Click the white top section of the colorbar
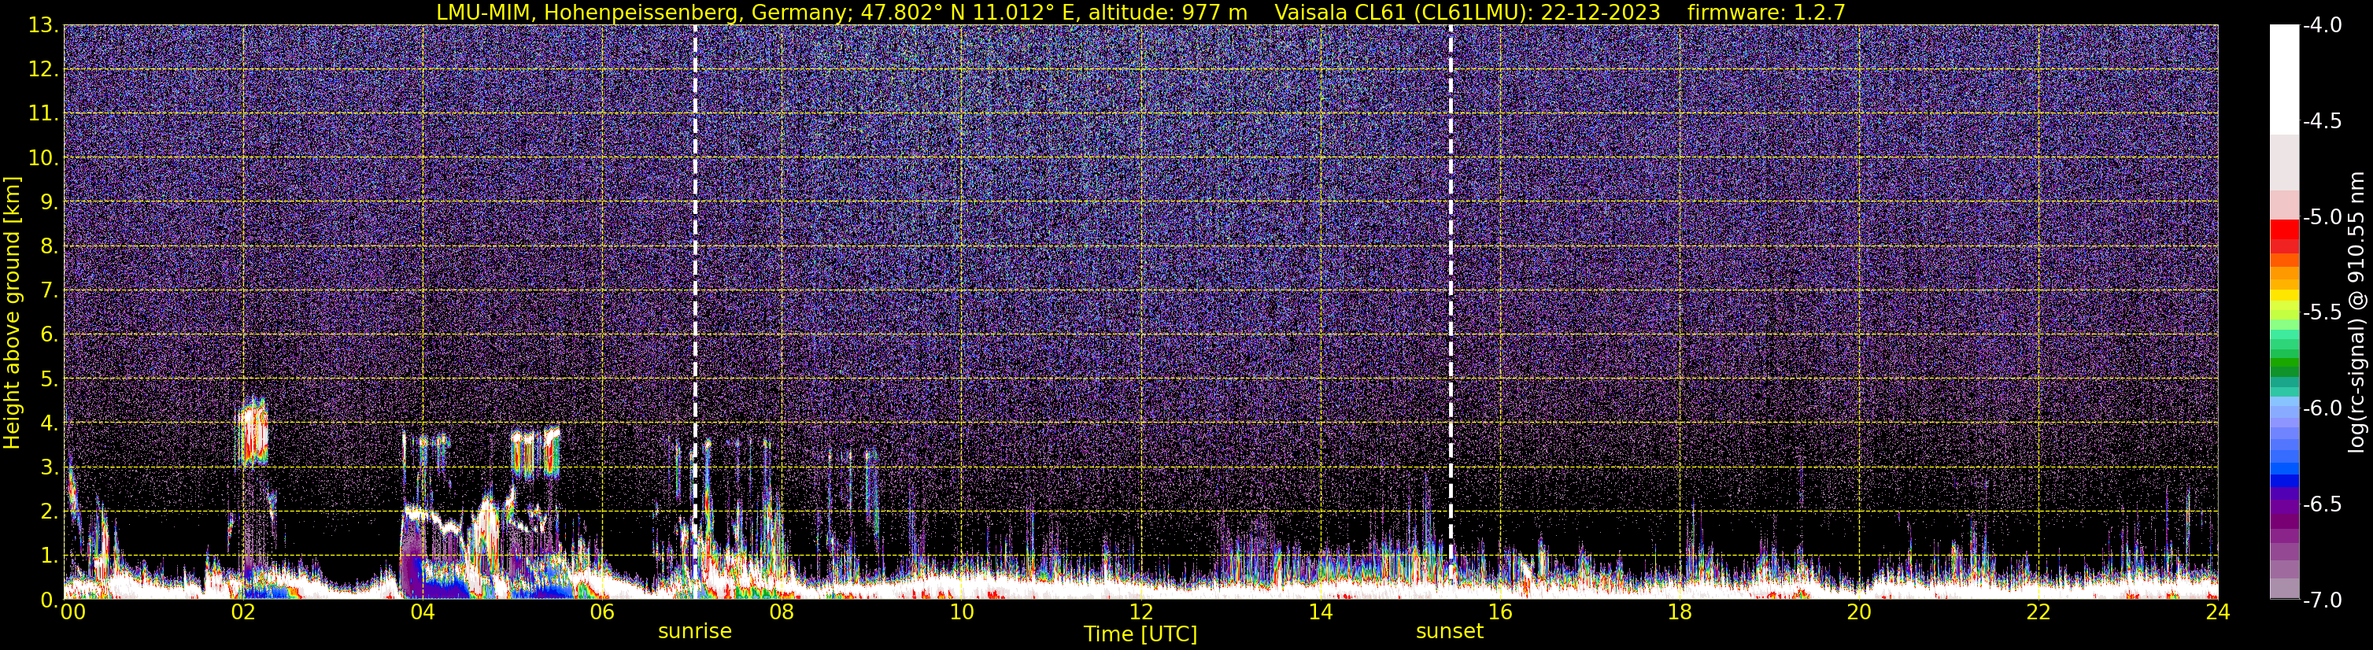 coord(2283,79)
